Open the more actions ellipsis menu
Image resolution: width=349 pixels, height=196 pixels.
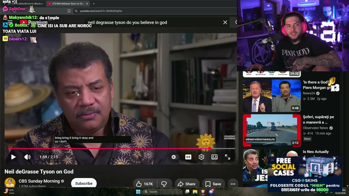point(233,184)
